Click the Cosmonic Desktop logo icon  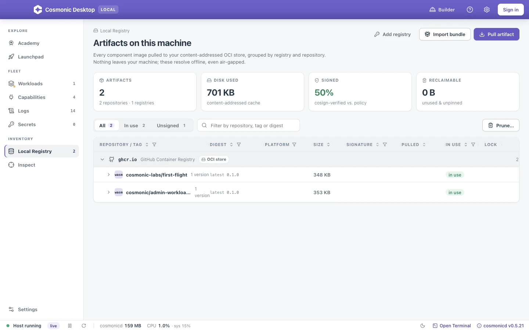(x=38, y=10)
